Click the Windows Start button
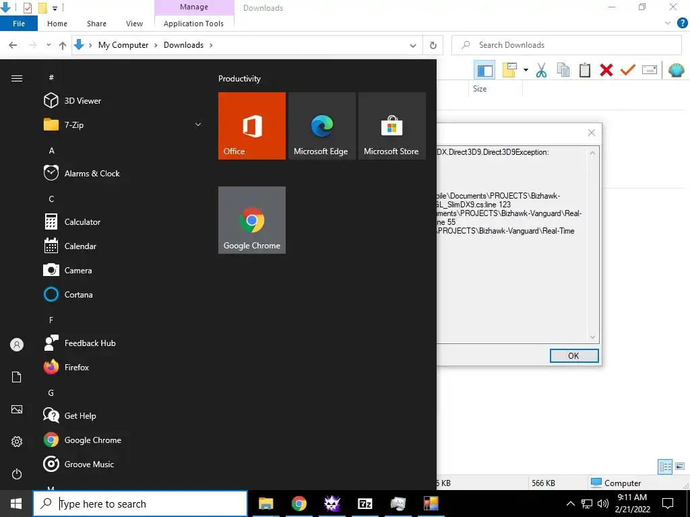Viewport: 690px width, 517px height. click(16, 504)
